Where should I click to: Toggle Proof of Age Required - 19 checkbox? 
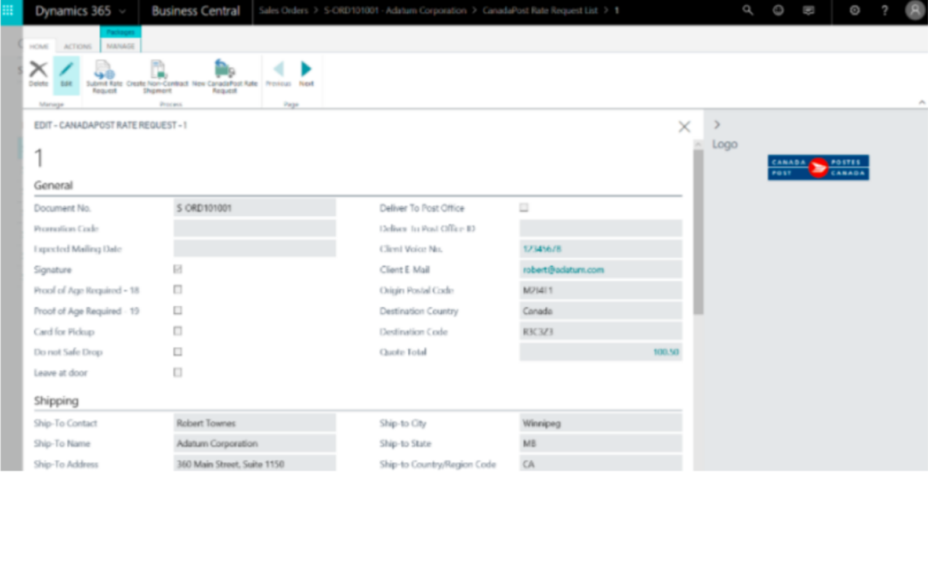click(177, 310)
